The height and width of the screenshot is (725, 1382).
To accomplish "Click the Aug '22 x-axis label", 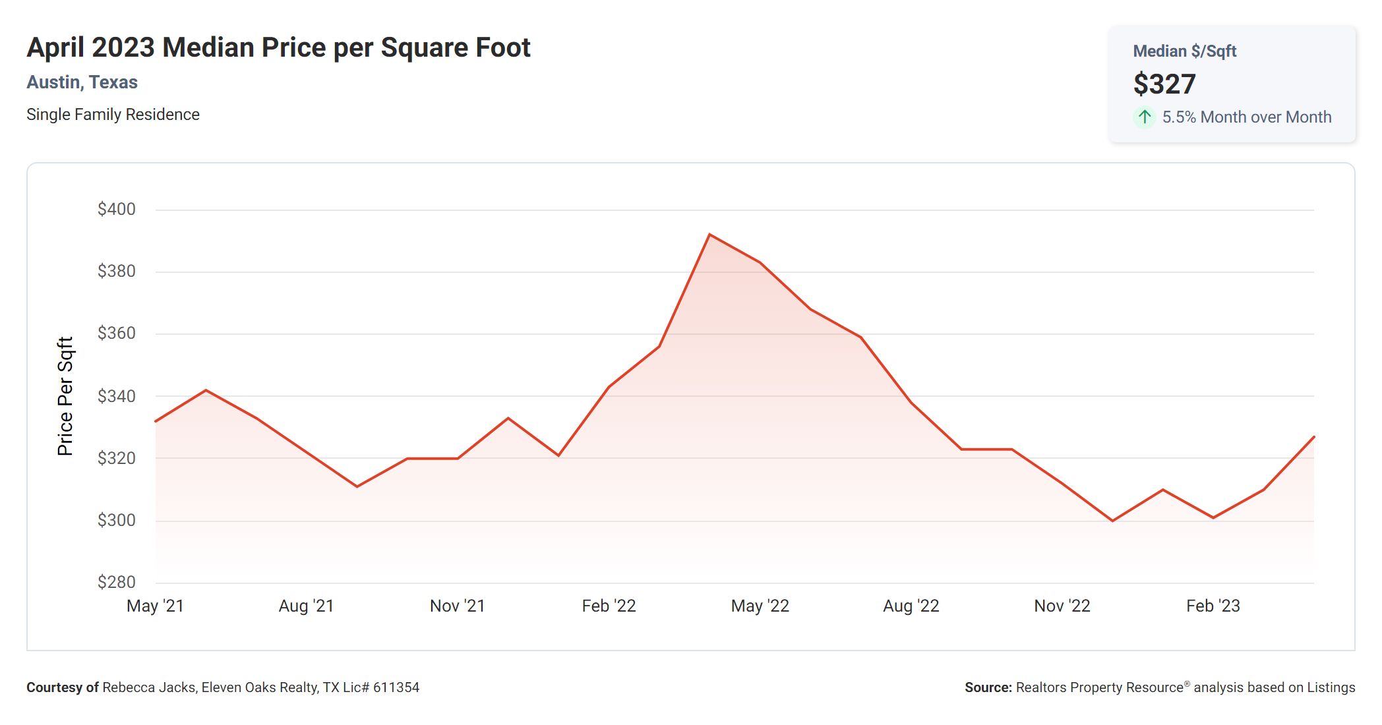I will coord(911,606).
